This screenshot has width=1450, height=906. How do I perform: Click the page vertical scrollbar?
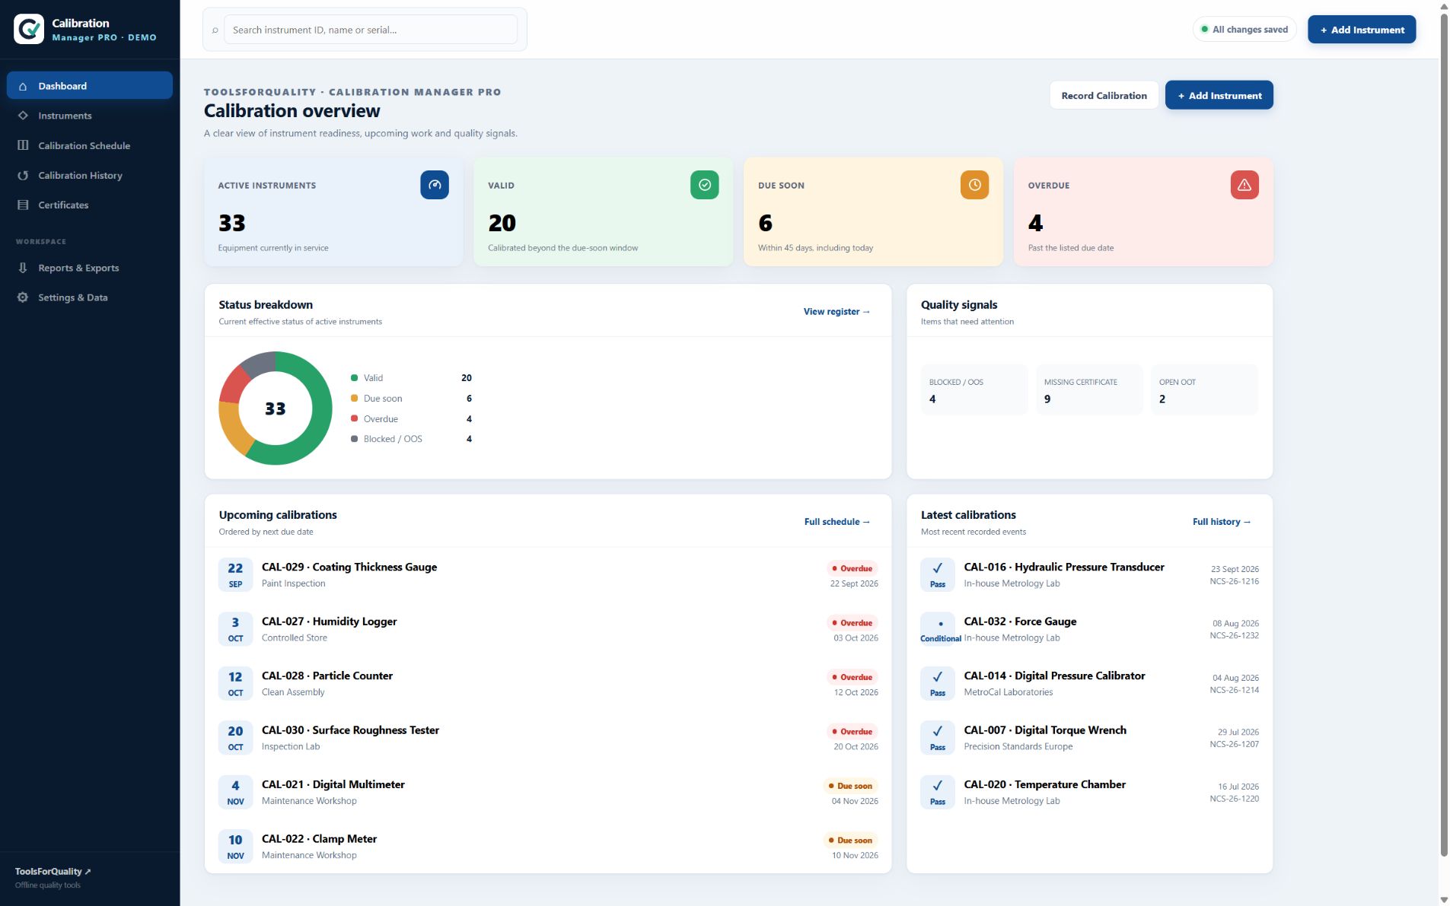tap(1444, 434)
